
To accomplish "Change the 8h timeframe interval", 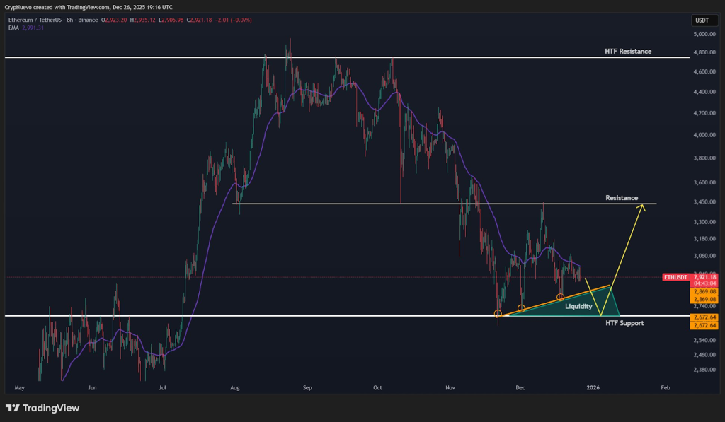I will (68, 20).
